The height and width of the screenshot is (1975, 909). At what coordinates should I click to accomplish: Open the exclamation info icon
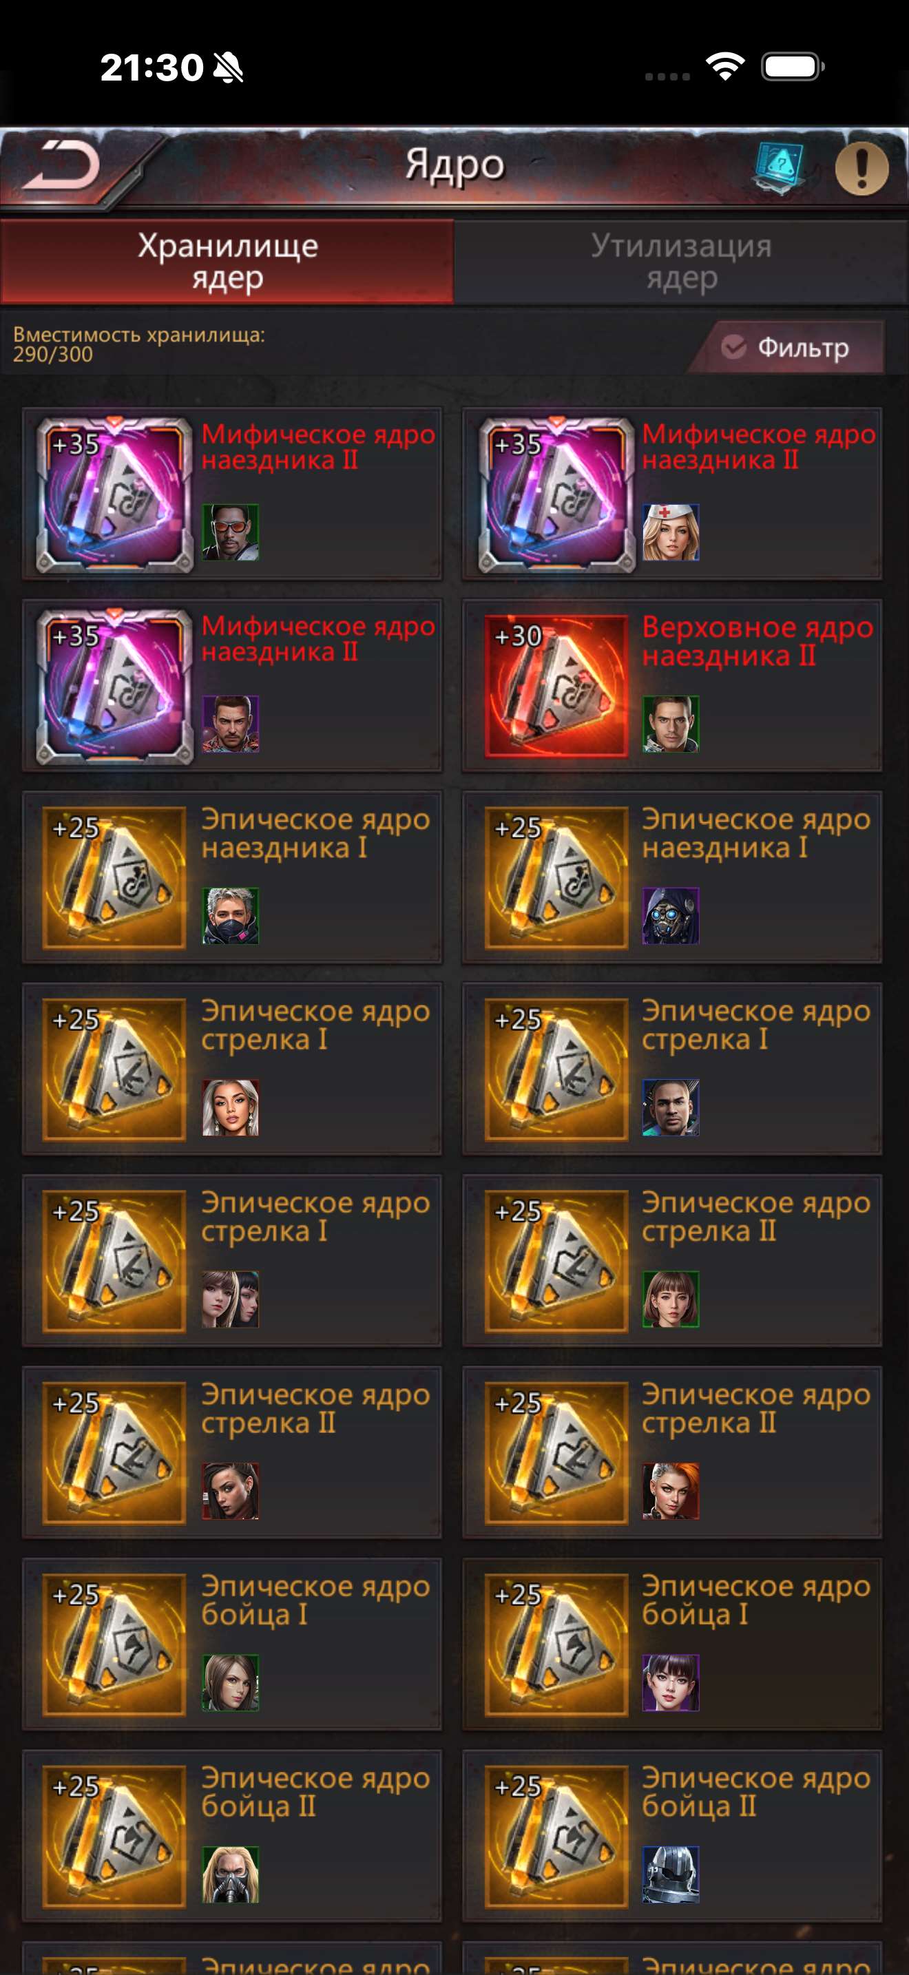point(861,168)
